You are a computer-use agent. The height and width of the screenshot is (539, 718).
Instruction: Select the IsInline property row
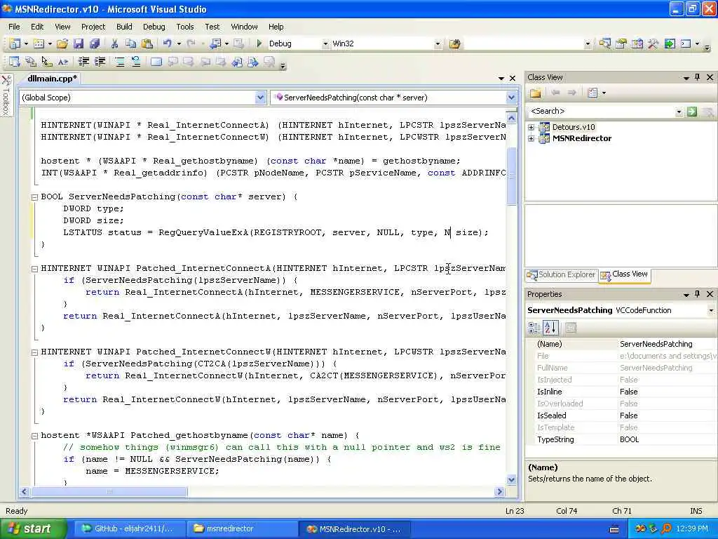[622, 392]
